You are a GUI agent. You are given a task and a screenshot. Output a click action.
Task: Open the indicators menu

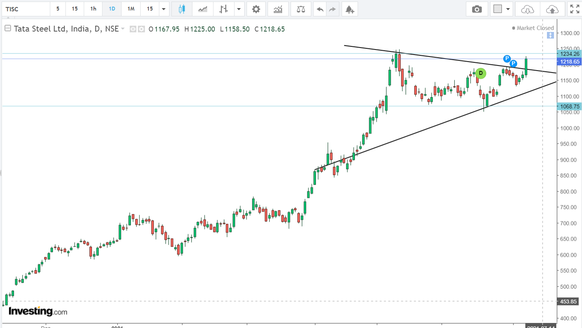(278, 9)
